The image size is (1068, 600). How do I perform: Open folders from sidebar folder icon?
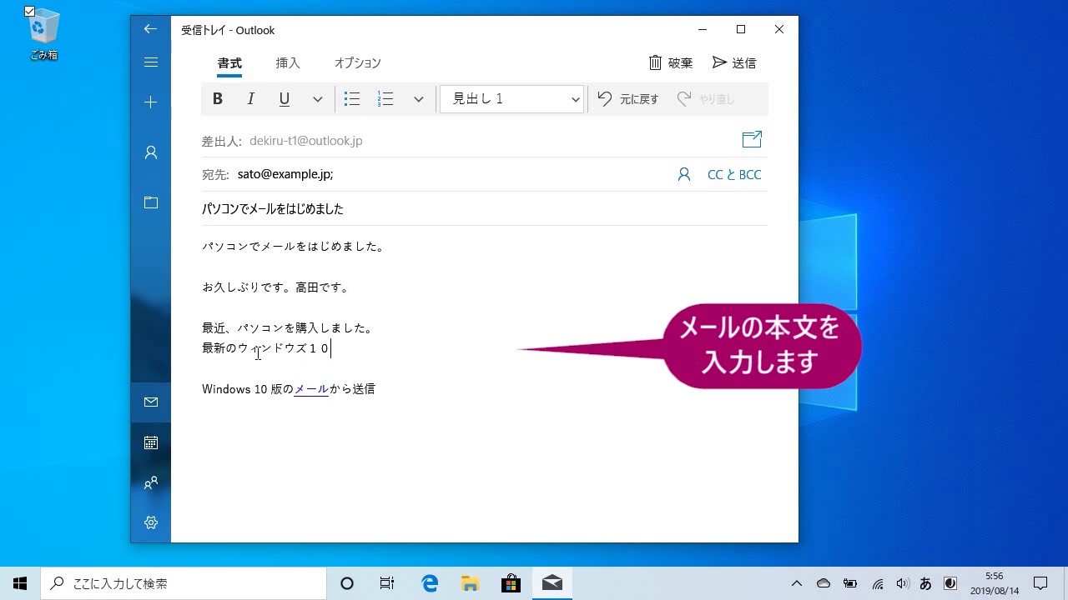(150, 202)
